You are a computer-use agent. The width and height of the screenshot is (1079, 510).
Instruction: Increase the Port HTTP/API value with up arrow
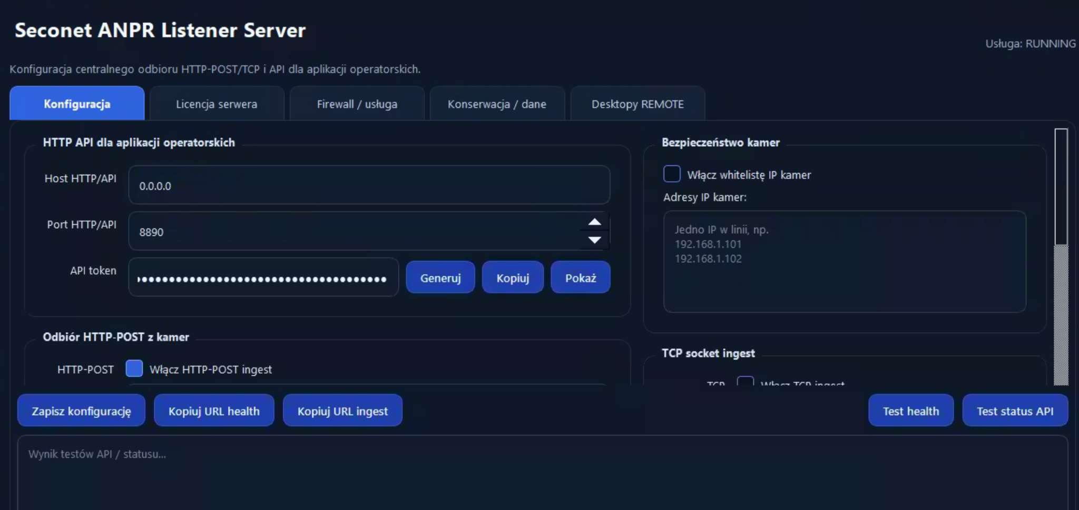(595, 222)
